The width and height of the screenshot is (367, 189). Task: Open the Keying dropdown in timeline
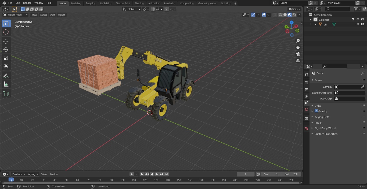click(x=33, y=174)
